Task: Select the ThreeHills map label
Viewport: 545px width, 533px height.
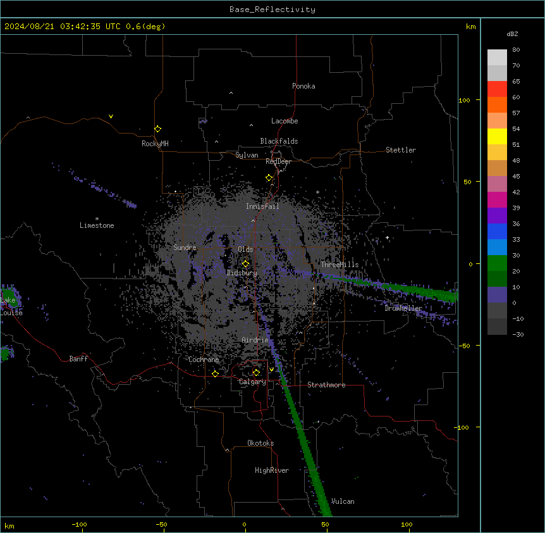Action: click(x=340, y=265)
